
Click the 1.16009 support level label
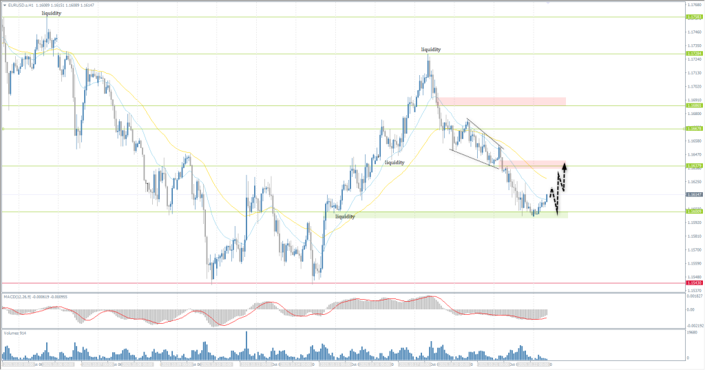point(693,212)
